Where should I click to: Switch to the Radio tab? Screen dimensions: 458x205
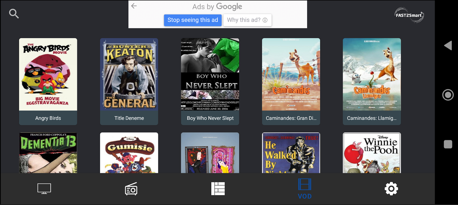[x=131, y=189]
